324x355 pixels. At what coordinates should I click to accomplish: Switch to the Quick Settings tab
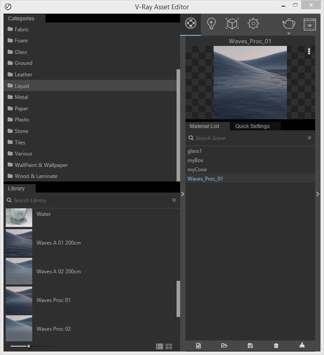255,126
